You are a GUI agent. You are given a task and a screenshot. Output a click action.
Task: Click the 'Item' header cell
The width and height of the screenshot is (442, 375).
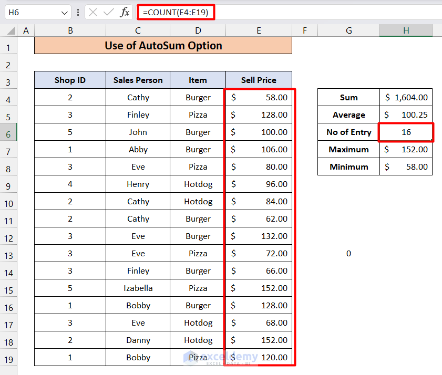coord(198,80)
